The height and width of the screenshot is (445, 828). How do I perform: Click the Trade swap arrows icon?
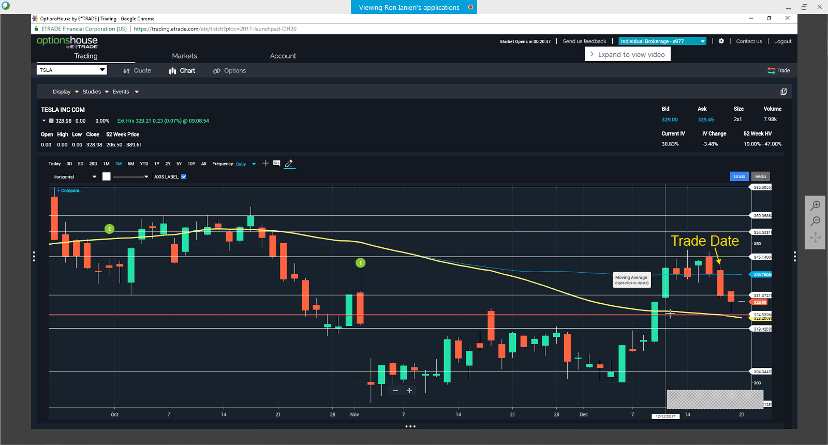pyautogui.click(x=771, y=70)
